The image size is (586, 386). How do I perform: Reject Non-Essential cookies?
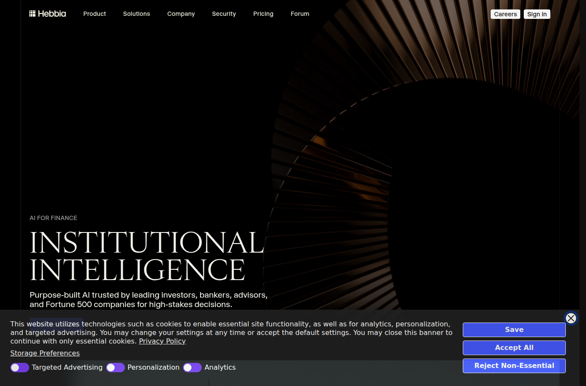pyautogui.click(x=514, y=366)
